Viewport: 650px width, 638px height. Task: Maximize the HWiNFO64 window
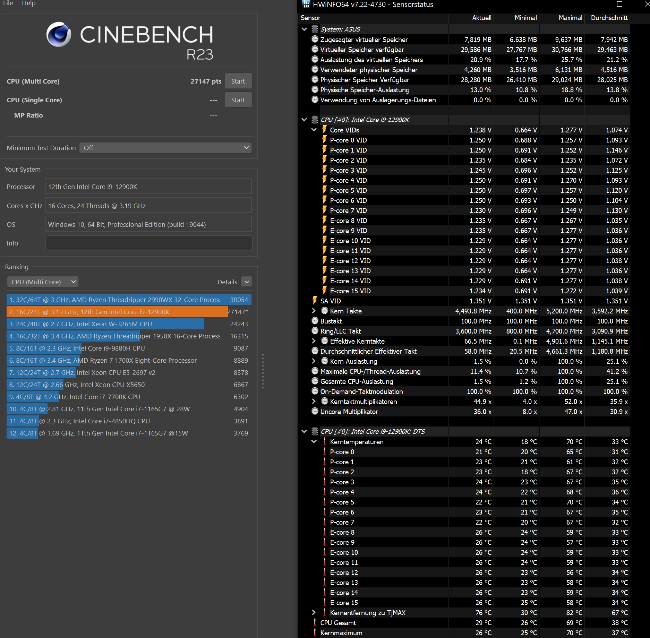click(x=619, y=4)
